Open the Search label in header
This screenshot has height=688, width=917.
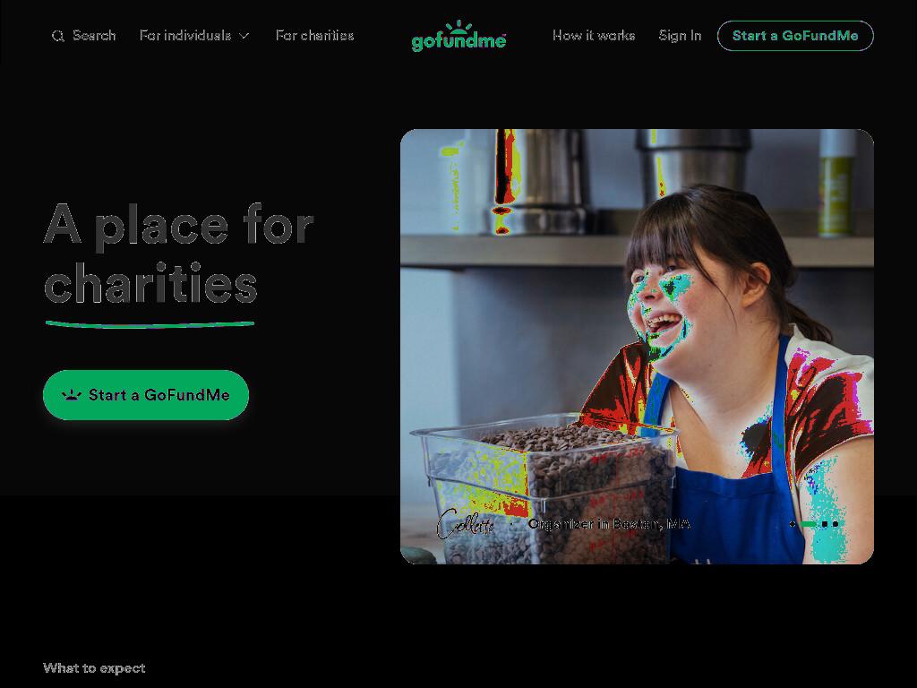click(x=94, y=36)
